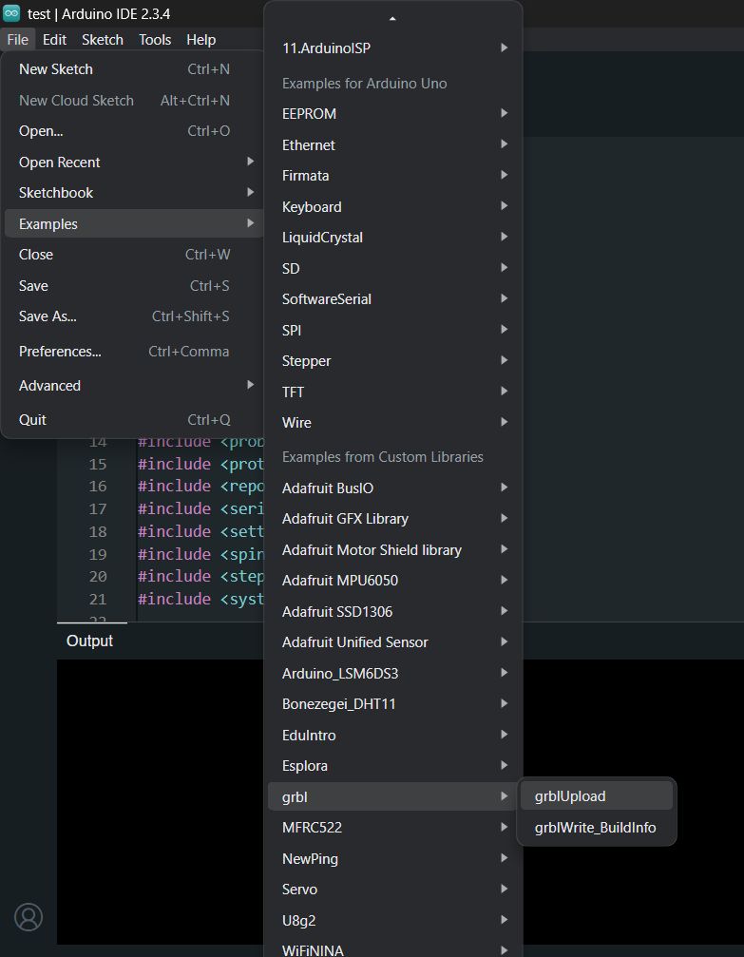The height and width of the screenshot is (957, 744).
Task: Expand Adafruit GFX Library examples
Action: (393, 518)
